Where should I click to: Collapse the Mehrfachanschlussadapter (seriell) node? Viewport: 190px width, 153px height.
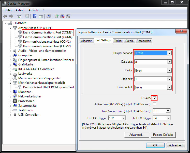click(10, 83)
